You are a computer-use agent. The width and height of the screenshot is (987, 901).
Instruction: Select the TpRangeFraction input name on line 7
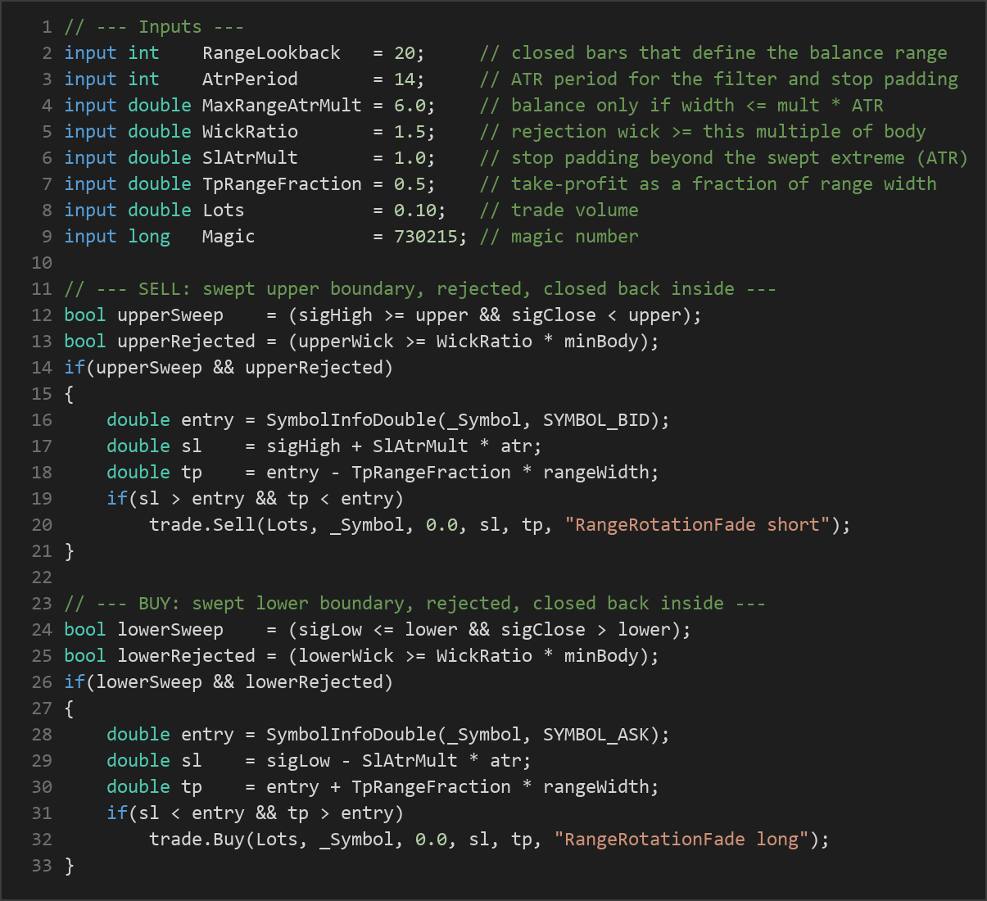point(282,184)
